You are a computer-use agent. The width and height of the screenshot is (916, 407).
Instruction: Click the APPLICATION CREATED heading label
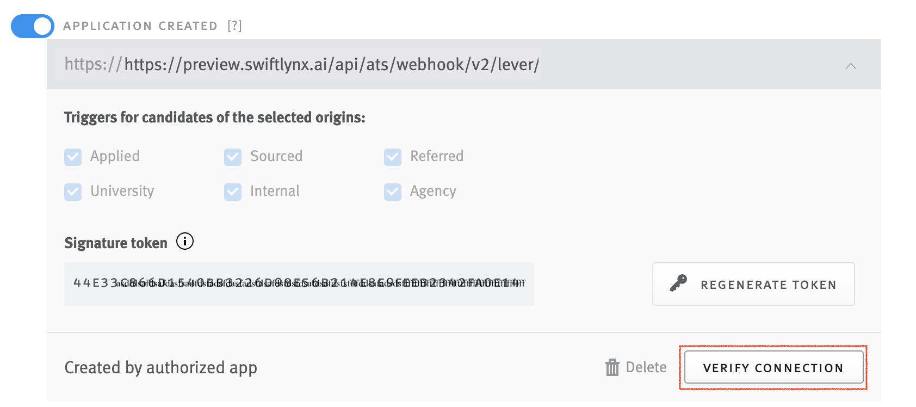click(140, 25)
